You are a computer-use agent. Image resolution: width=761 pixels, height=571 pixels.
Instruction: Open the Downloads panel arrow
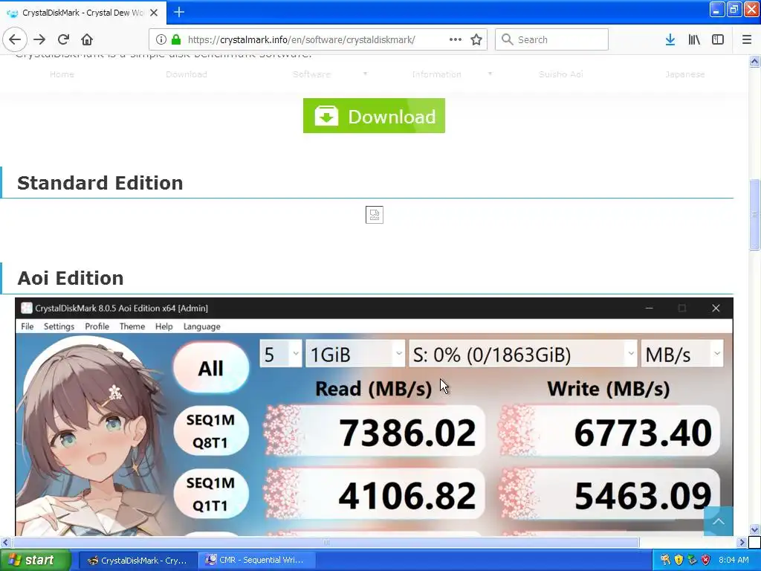670,39
